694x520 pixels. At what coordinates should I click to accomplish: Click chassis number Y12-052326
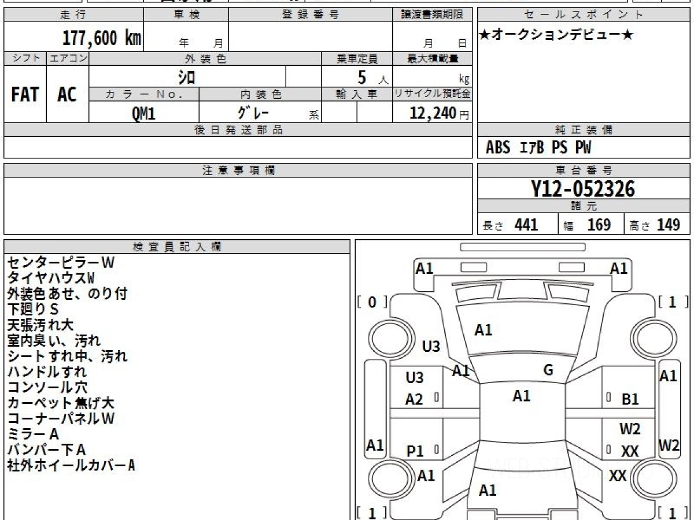pos(583,189)
